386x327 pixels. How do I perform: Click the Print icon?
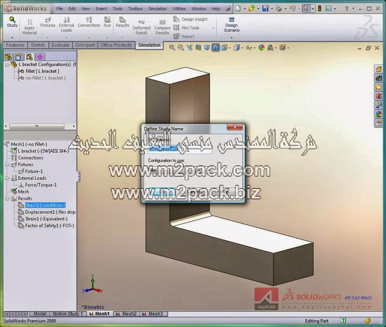point(279,9)
